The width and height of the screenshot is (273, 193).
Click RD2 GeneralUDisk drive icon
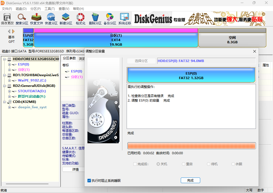pyautogui.click(x=9, y=86)
